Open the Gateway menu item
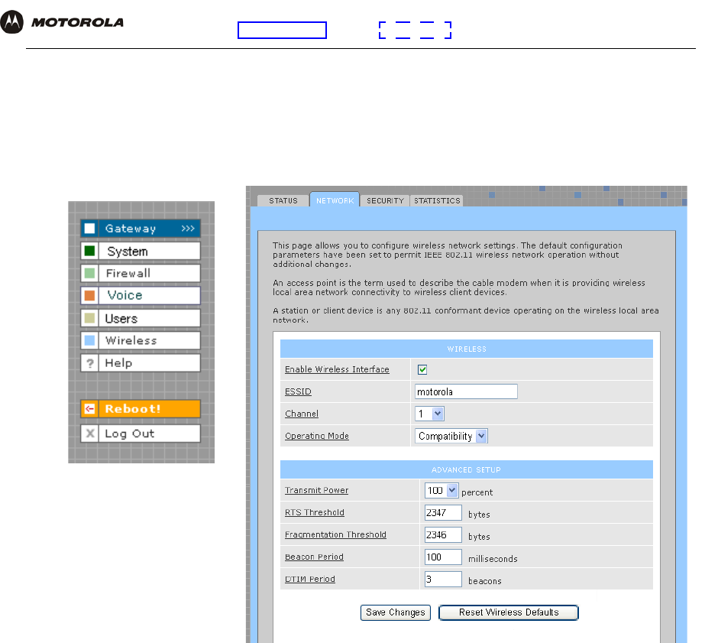 [141, 229]
